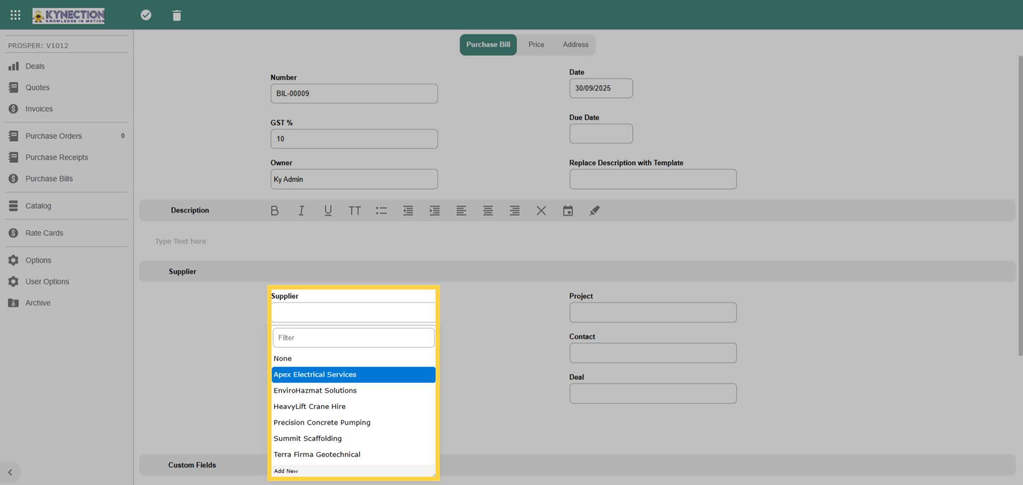The height and width of the screenshot is (485, 1023).
Task: Change text size with TT icon
Action: [355, 211]
